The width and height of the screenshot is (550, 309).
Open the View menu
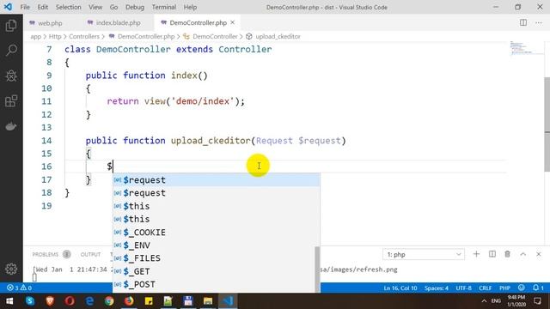coord(95,7)
